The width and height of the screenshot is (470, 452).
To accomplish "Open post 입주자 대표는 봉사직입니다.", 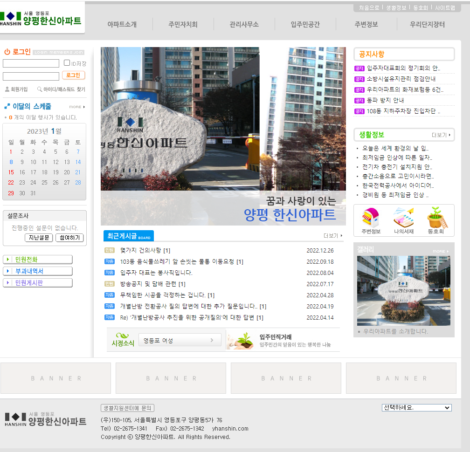I will click(156, 273).
